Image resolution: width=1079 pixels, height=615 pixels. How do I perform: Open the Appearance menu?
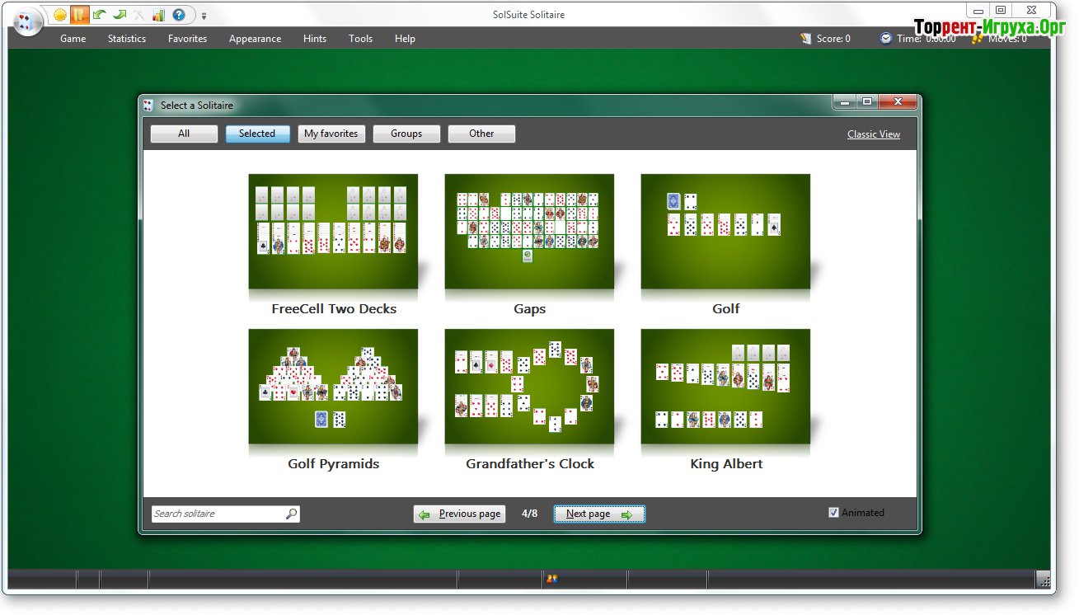(255, 39)
